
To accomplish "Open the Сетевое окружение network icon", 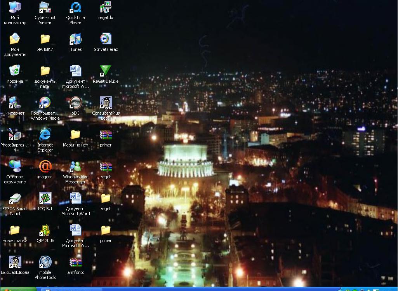I will click(15, 167).
